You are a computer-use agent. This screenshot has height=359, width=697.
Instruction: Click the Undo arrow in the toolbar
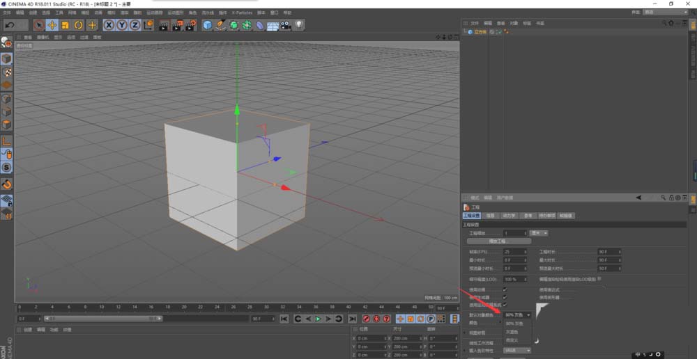(x=10, y=25)
